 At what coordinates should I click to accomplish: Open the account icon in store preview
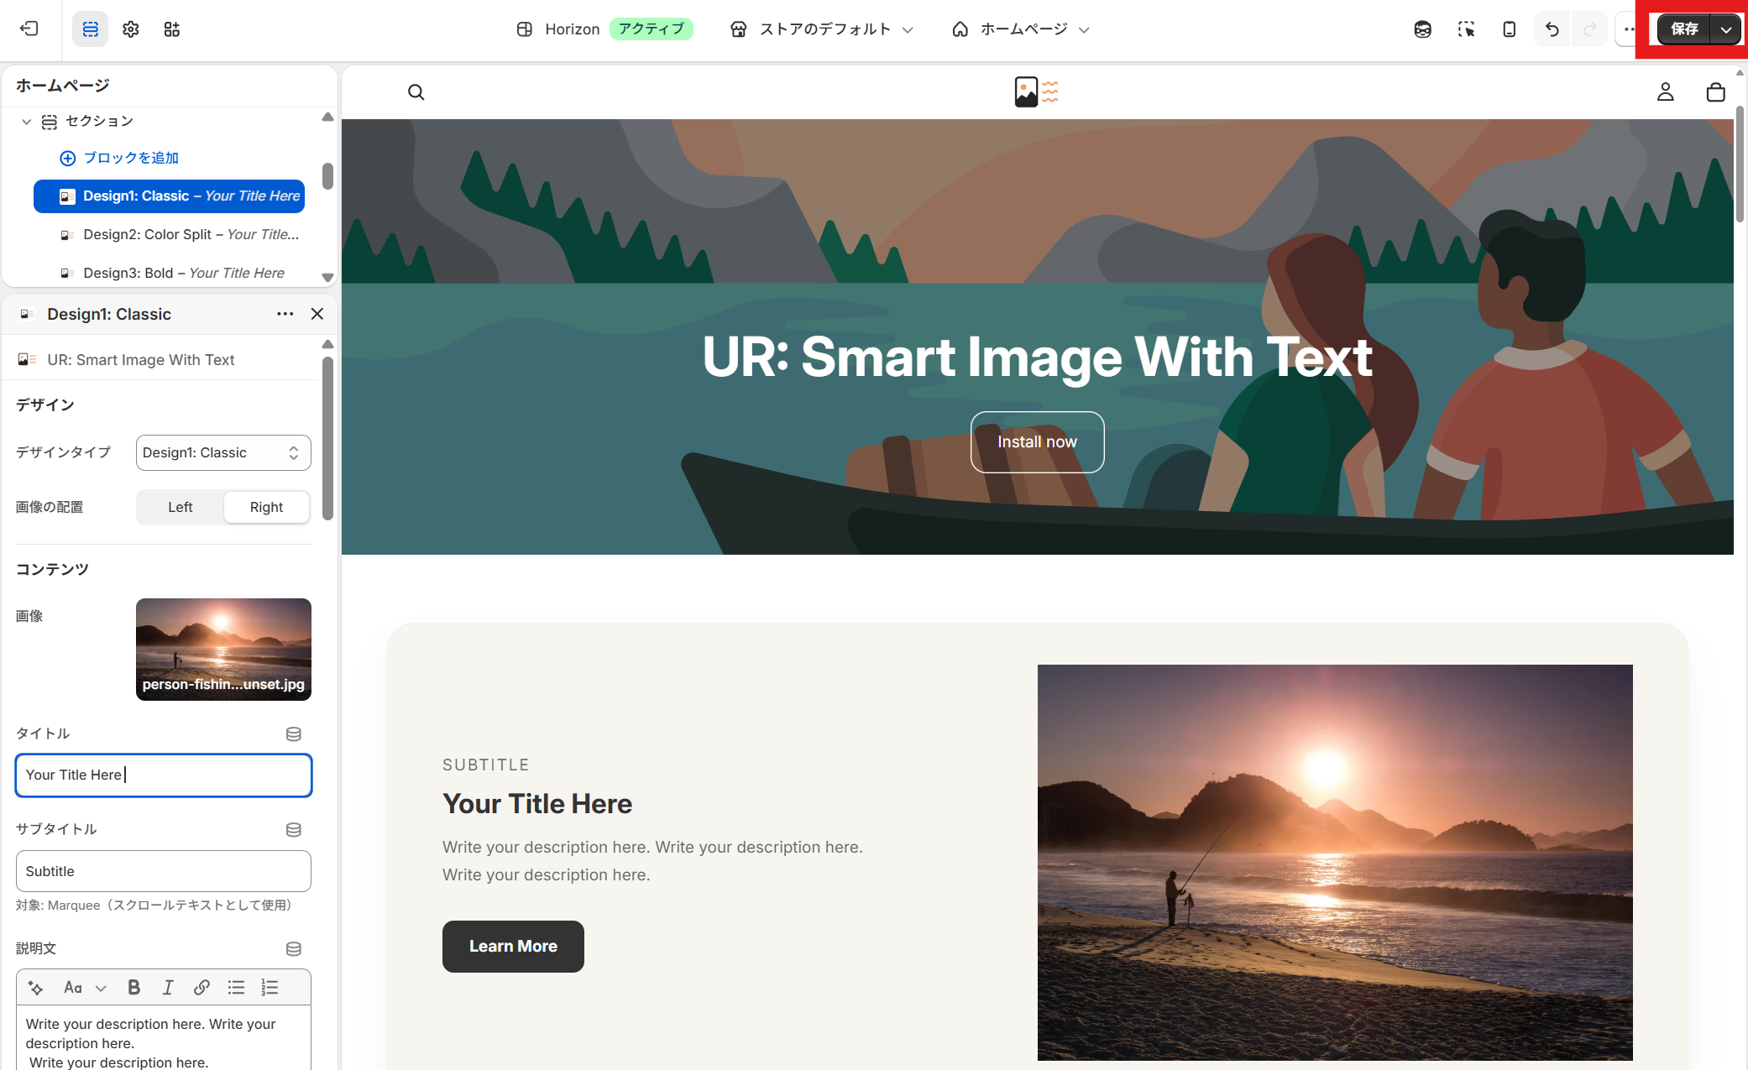tap(1666, 92)
